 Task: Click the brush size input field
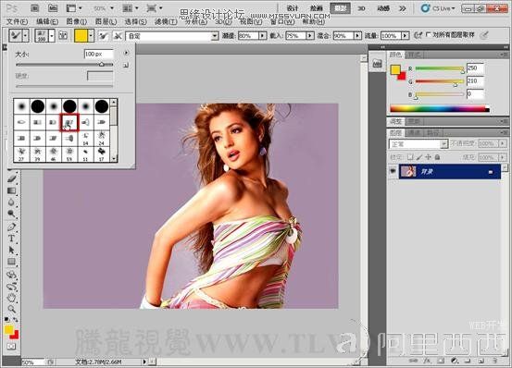[x=99, y=54]
